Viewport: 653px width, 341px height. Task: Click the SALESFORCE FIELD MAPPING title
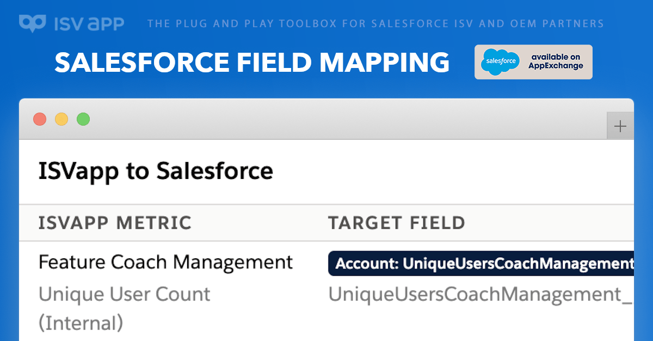[x=252, y=63]
